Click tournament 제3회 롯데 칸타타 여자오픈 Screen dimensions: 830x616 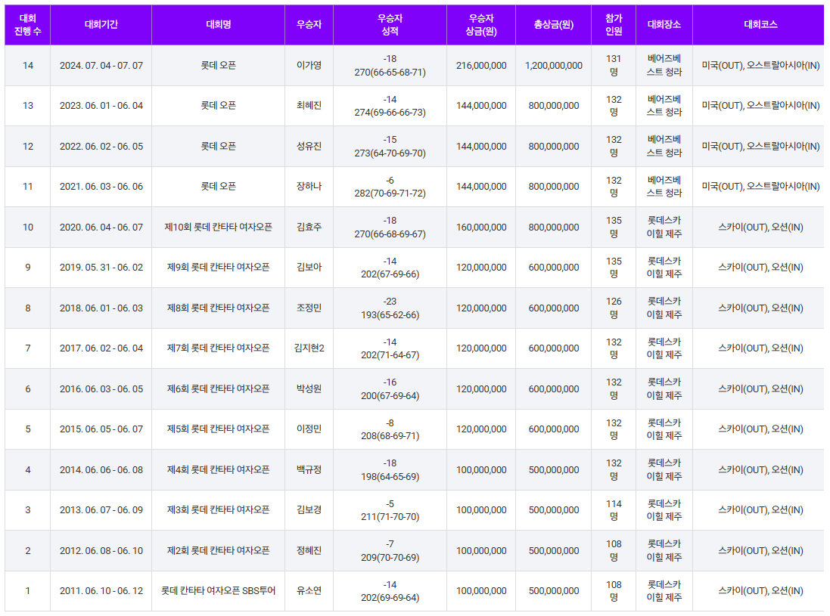pos(218,510)
